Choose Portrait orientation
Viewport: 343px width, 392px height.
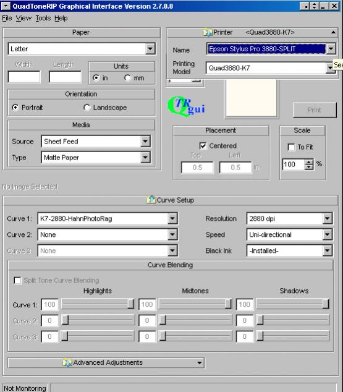[x=15, y=108]
